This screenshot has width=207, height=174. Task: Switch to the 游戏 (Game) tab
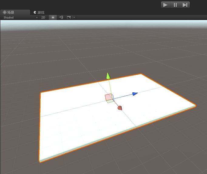39,12
